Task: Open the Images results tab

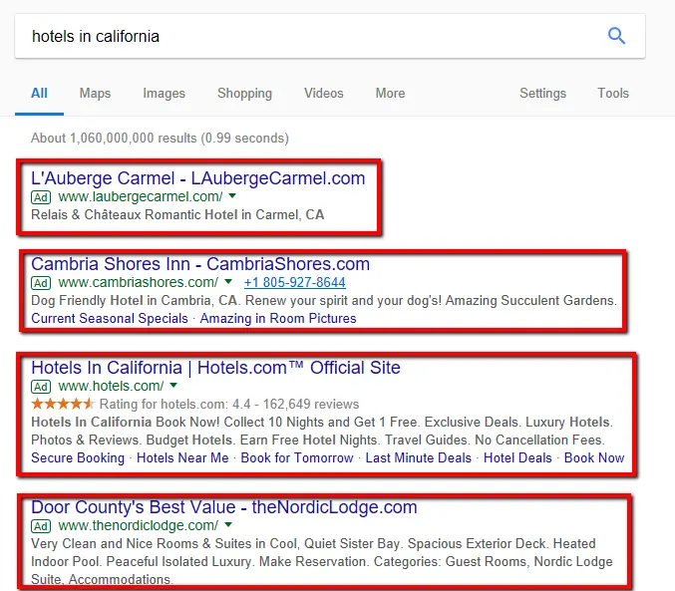Action: (164, 93)
